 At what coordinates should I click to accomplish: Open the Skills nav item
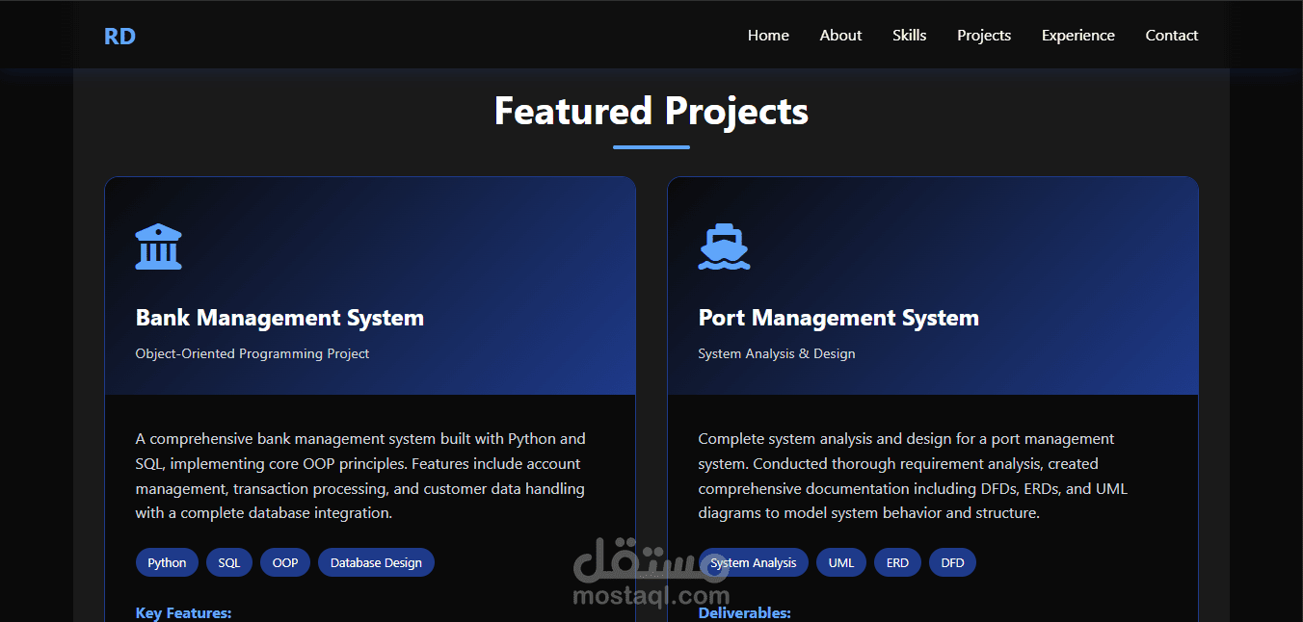[909, 36]
